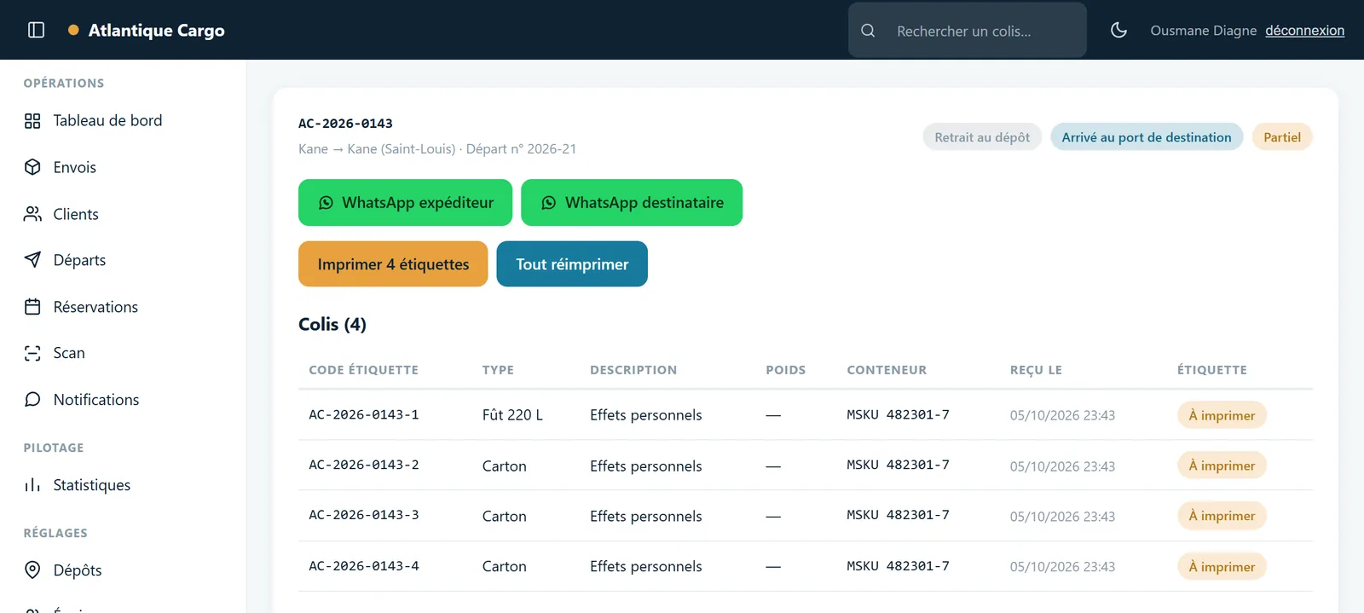The image size is (1364, 613).
Task: Click the Départs paper plane icon
Action: point(32,260)
